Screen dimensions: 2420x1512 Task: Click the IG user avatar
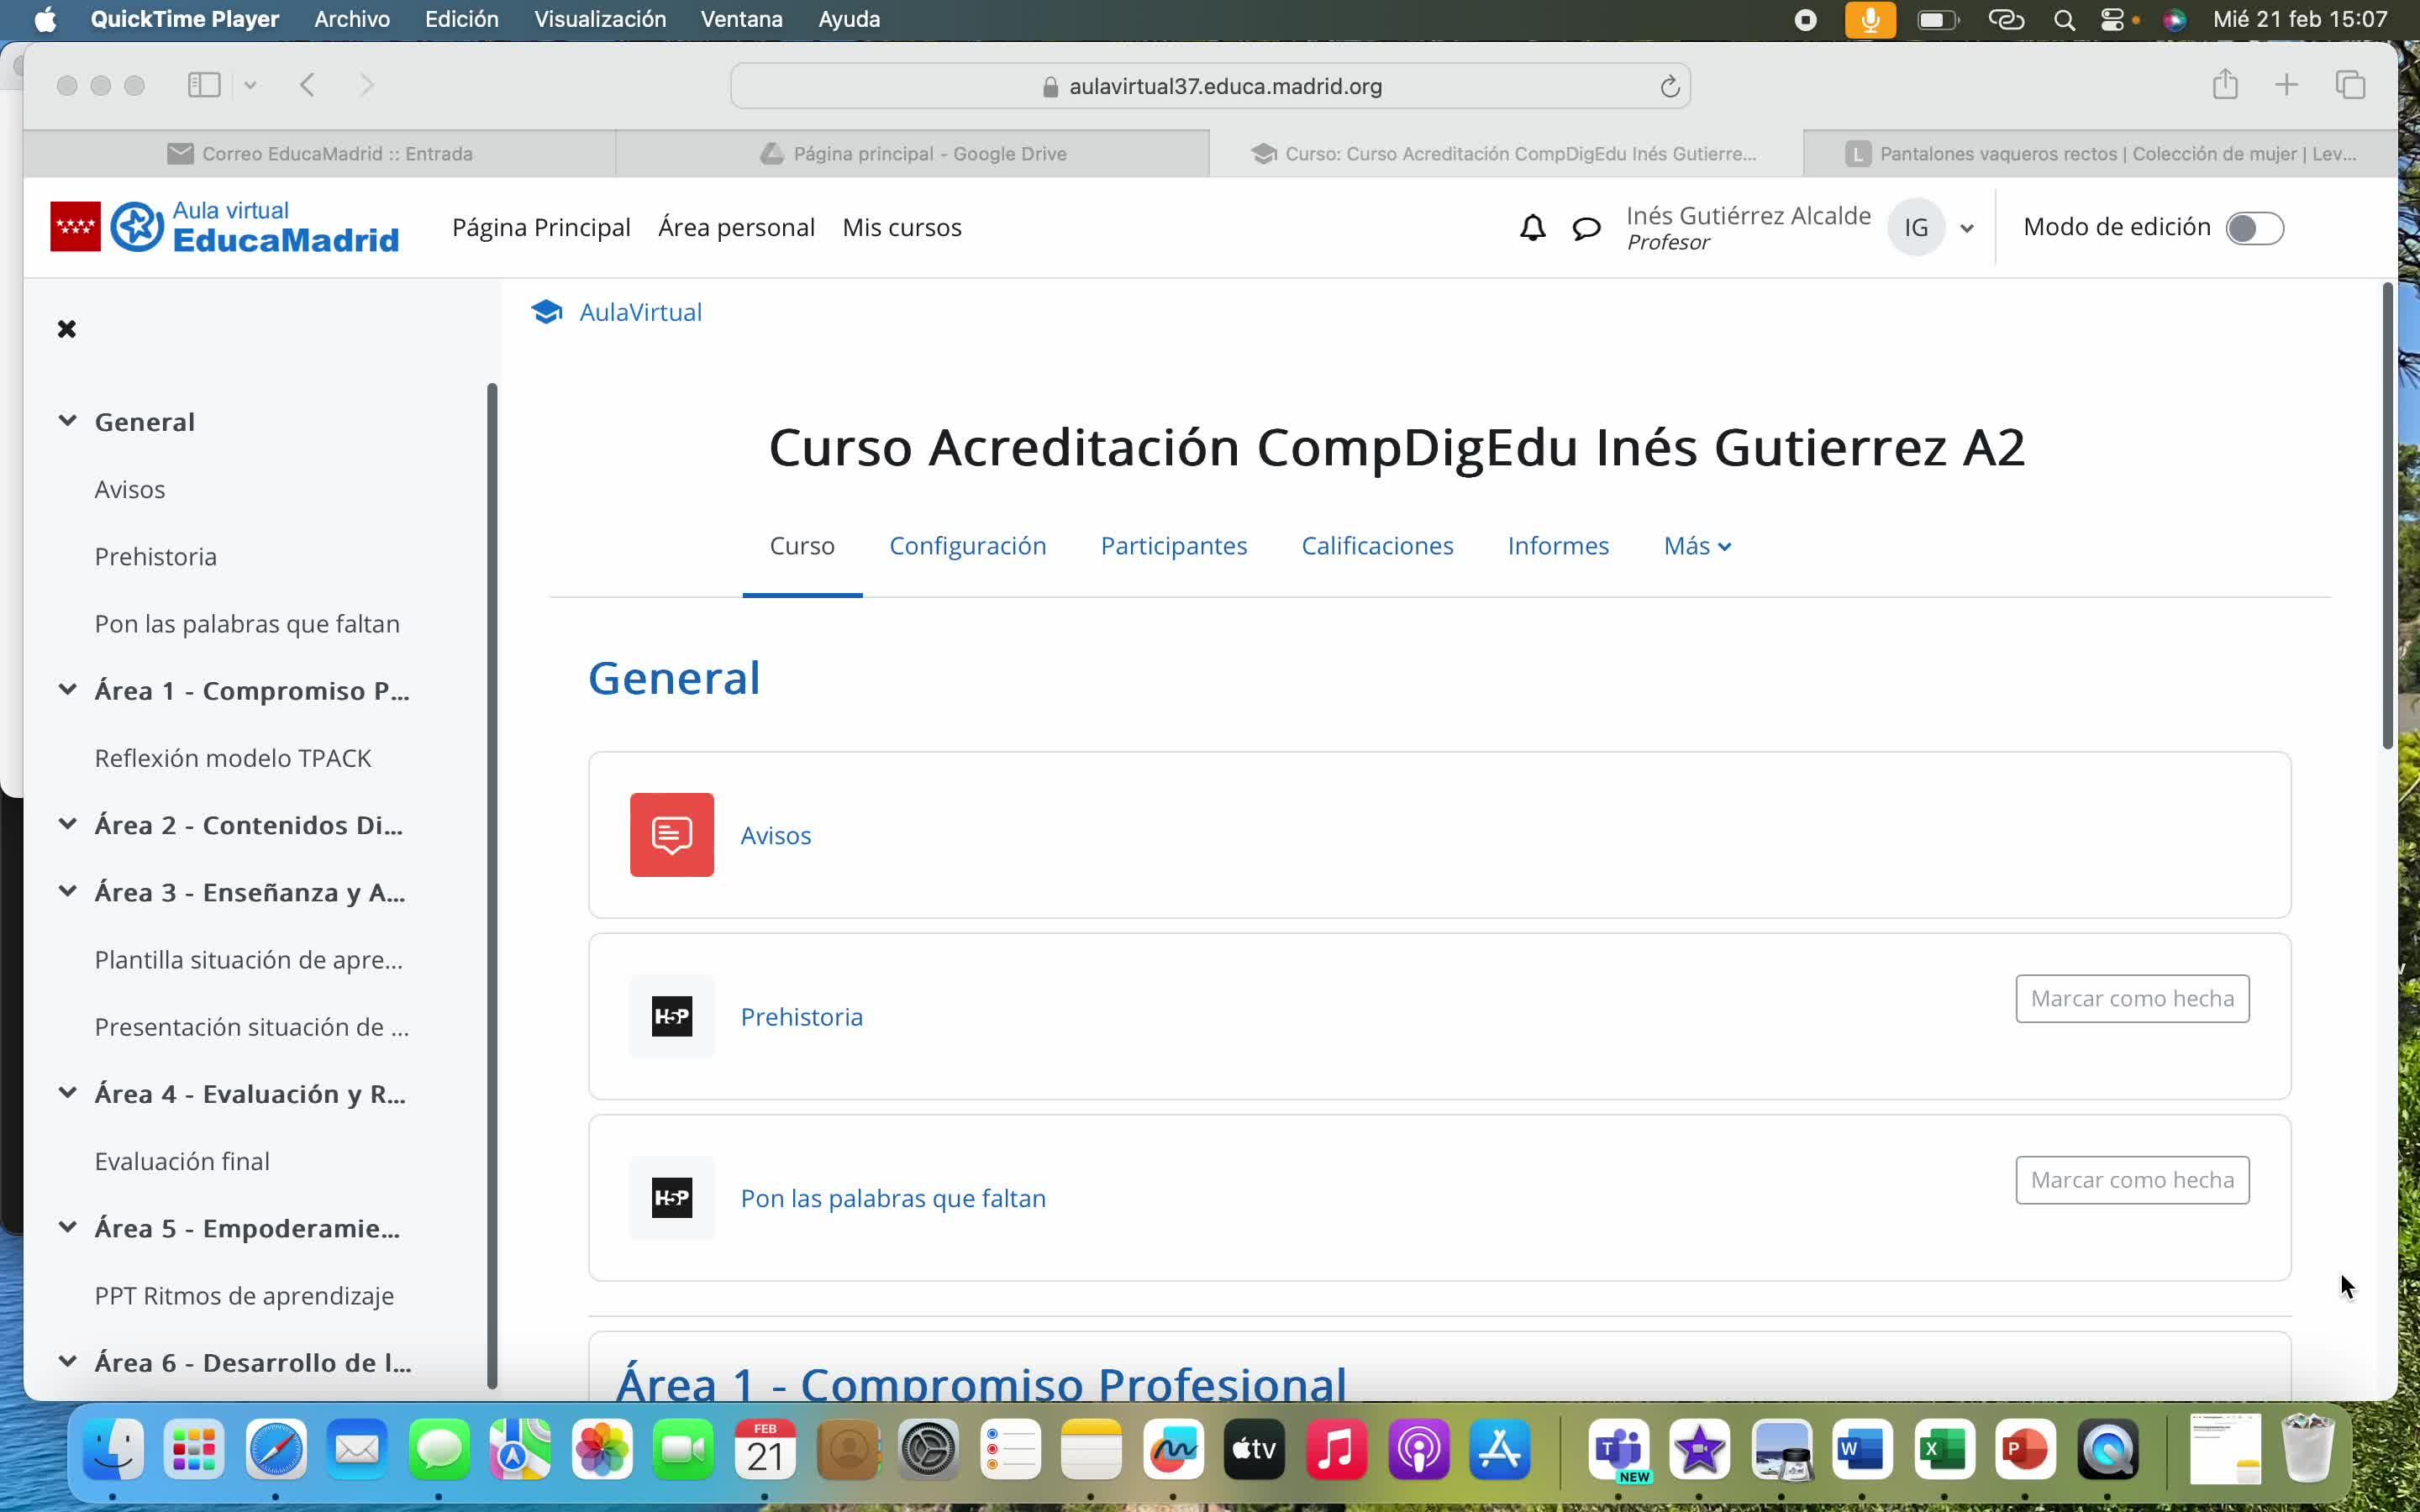pos(1916,228)
